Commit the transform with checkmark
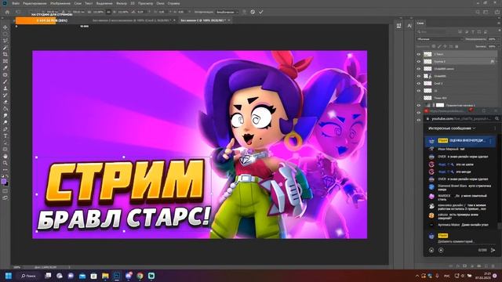502x282 pixels. tap(261, 12)
